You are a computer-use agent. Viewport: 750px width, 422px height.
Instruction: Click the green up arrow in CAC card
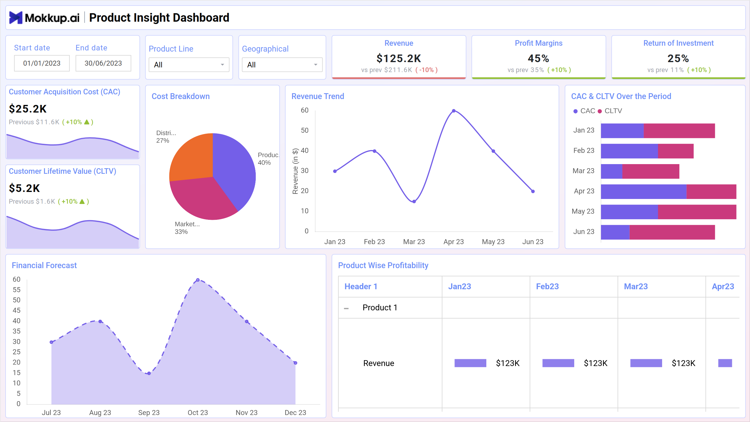(87, 122)
